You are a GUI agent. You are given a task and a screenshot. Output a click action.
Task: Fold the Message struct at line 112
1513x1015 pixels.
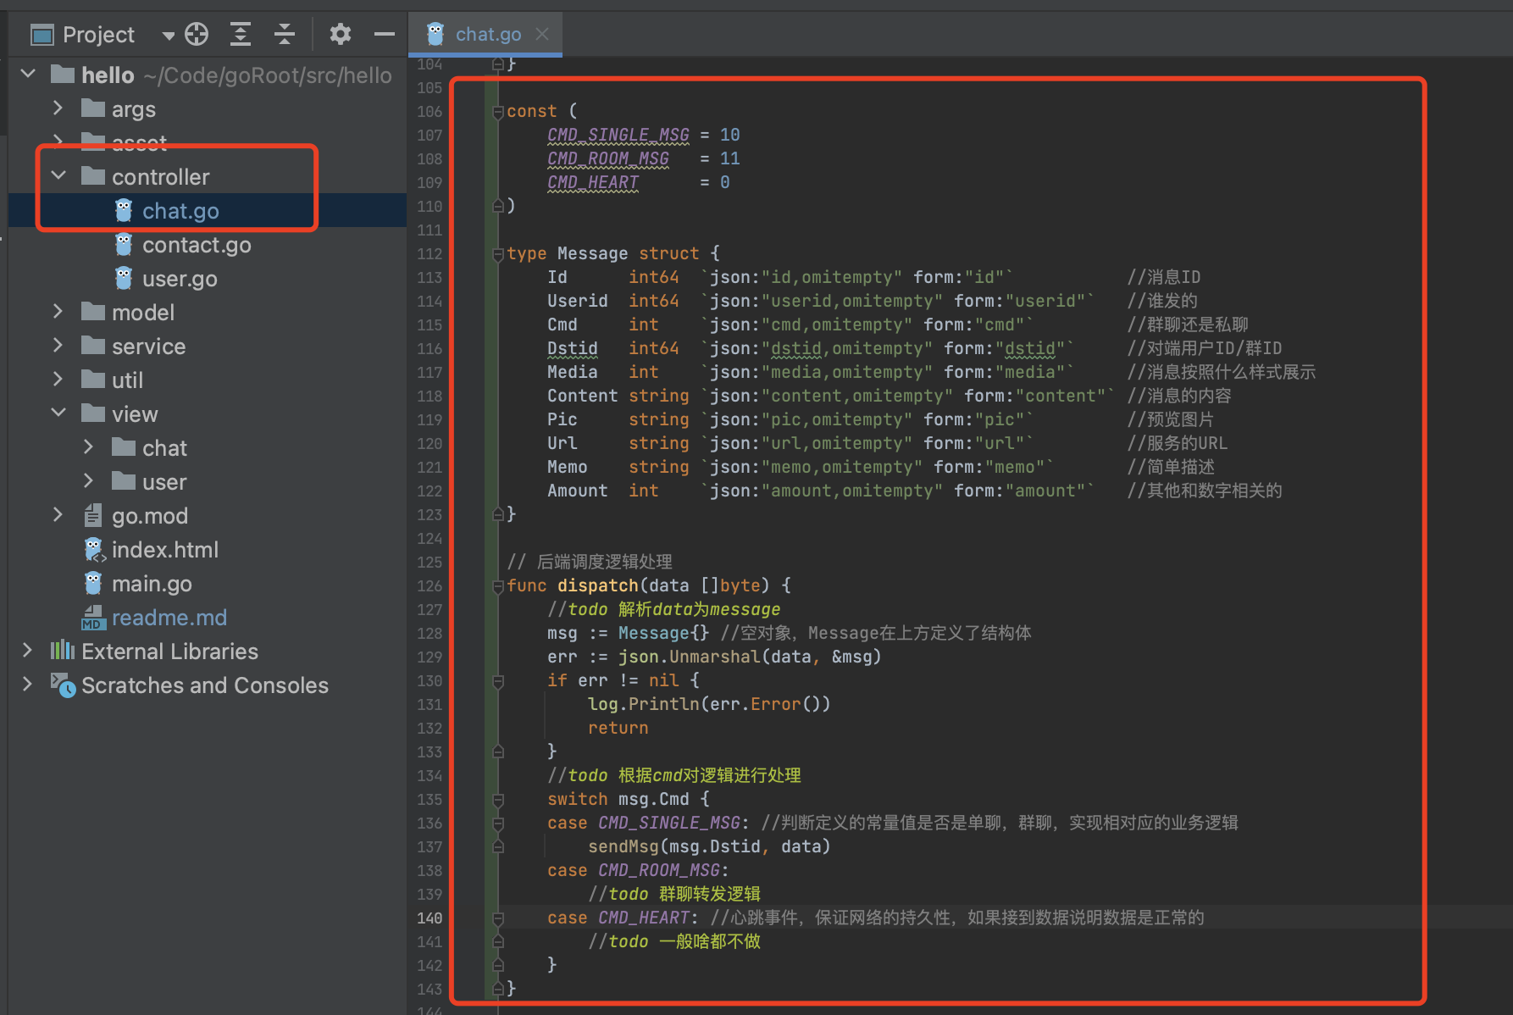click(x=498, y=253)
